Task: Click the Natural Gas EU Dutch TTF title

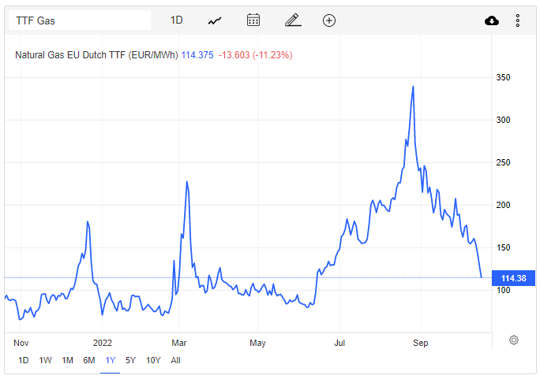Action: point(96,55)
